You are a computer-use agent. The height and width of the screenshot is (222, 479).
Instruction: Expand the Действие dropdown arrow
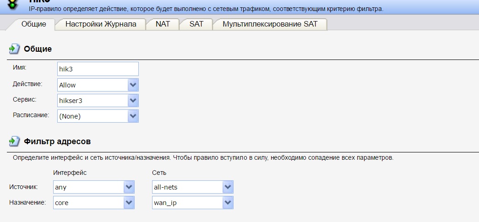pyautogui.click(x=133, y=85)
